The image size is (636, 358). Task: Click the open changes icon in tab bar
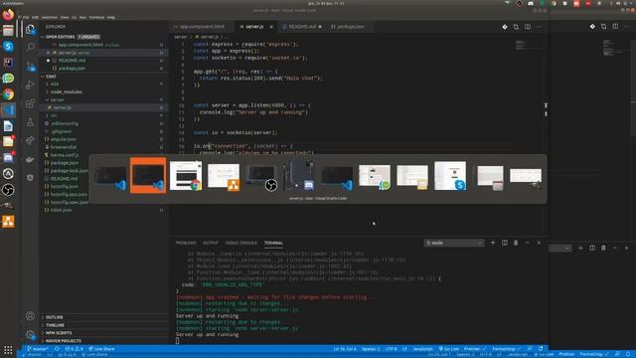tap(516, 27)
